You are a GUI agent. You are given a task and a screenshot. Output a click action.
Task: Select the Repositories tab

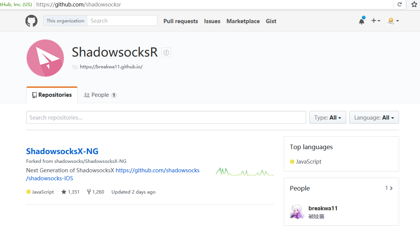coord(52,95)
